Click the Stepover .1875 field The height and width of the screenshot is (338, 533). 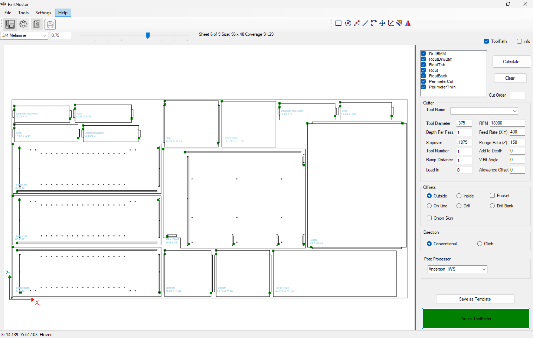(464, 142)
